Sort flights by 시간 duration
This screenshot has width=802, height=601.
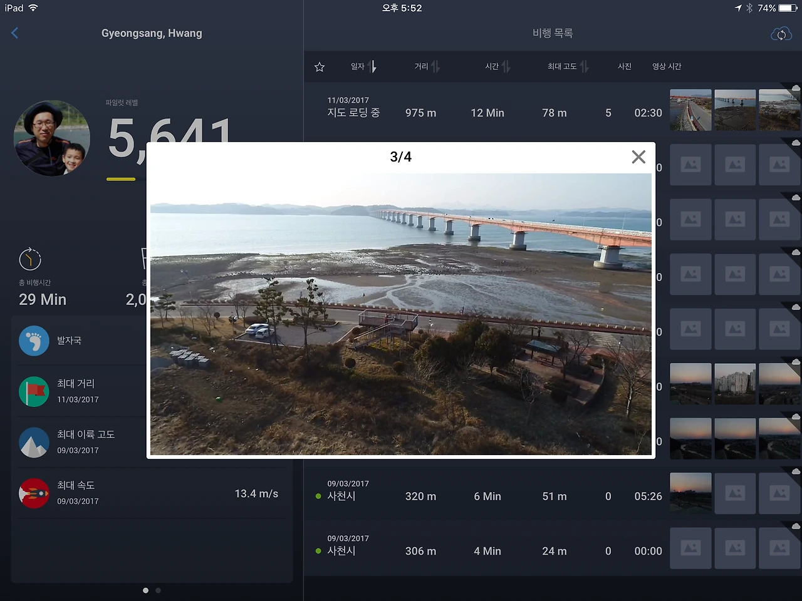[x=498, y=66]
